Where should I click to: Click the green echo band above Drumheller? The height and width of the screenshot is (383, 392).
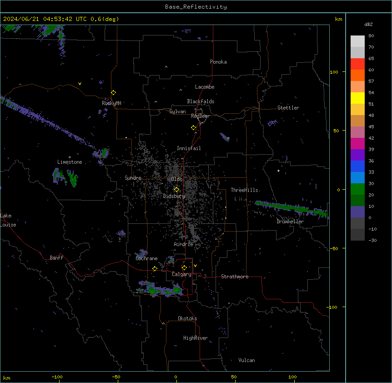tap(291, 208)
